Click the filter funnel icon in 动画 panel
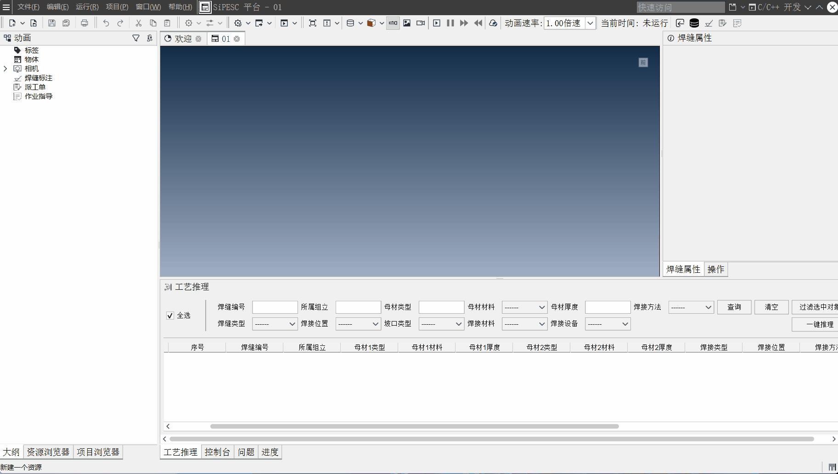Viewport: 838px width, 474px height. pyautogui.click(x=136, y=38)
